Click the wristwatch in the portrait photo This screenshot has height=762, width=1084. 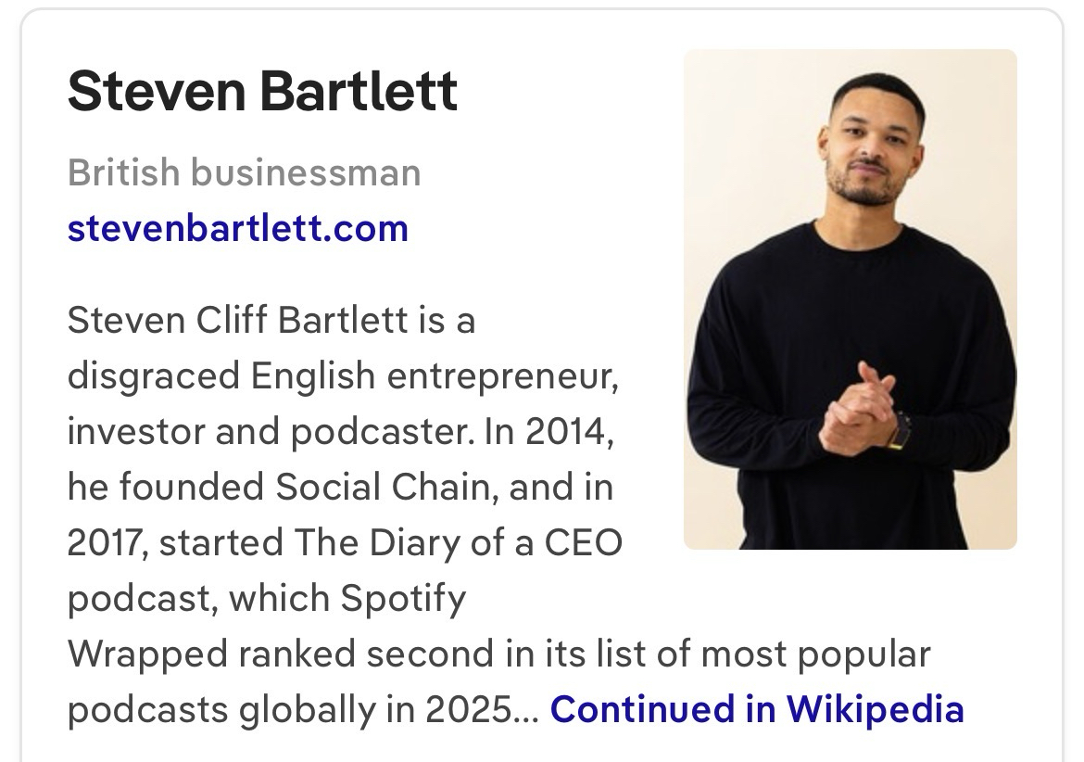(x=897, y=429)
